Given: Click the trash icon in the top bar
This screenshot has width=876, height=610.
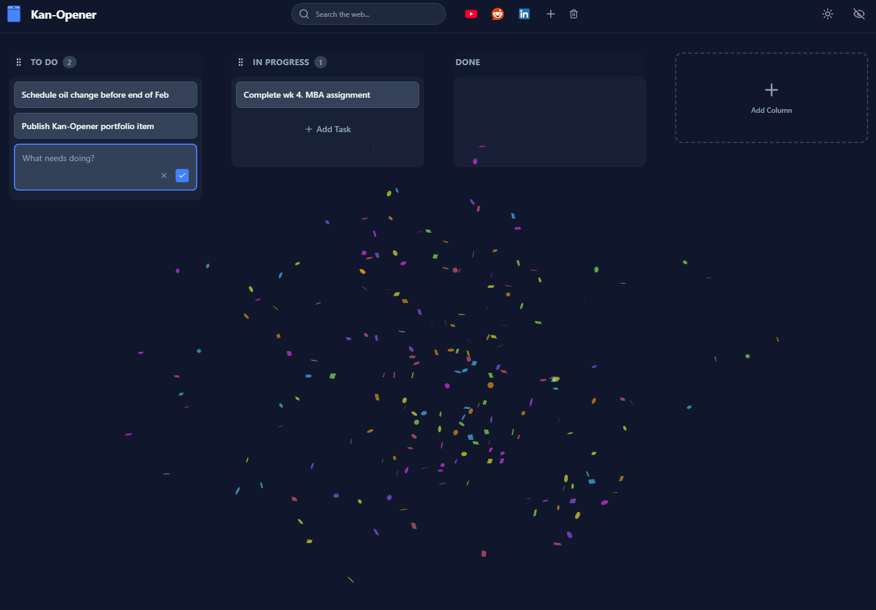Looking at the screenshot, I should [x=573, y=13].
